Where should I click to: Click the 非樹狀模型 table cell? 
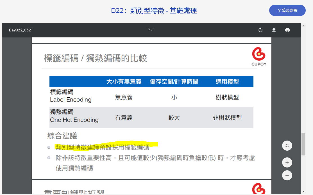227,118
